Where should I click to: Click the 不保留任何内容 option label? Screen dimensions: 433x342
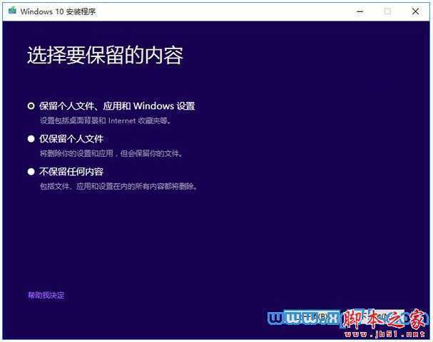coord(71,172)
